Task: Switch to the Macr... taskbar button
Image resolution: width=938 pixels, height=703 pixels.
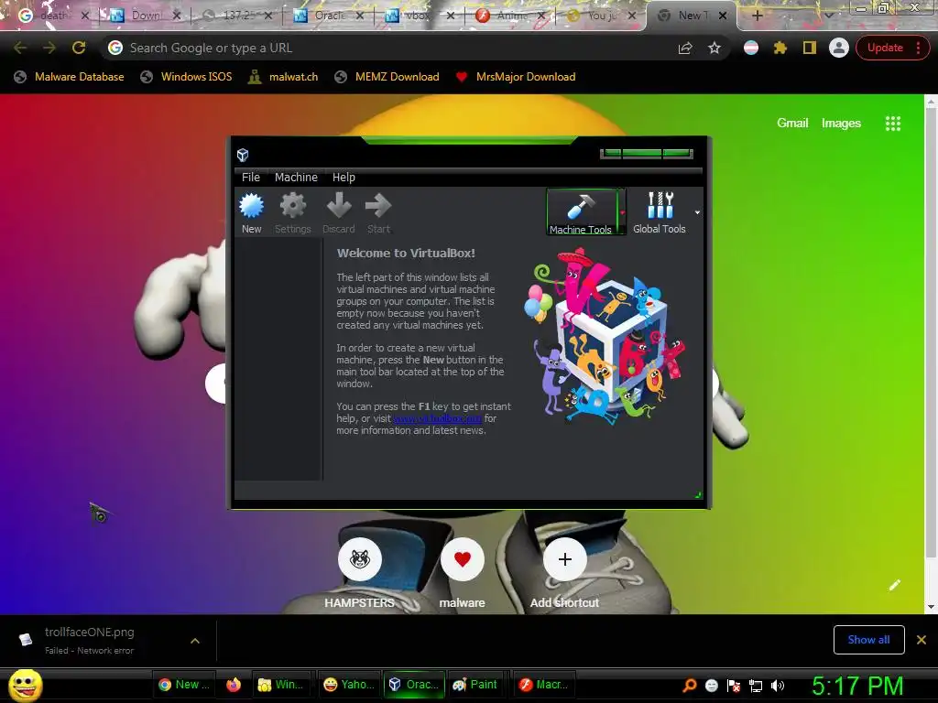Action: coord(543,685)
